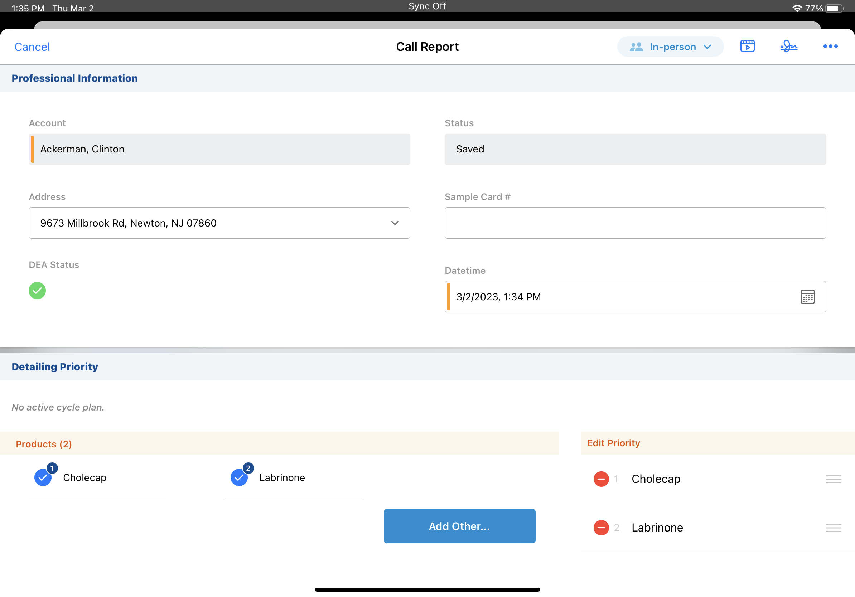Expand the Address dropdown chevron
The height and width of the screenshot is (597, 855).
395,223
